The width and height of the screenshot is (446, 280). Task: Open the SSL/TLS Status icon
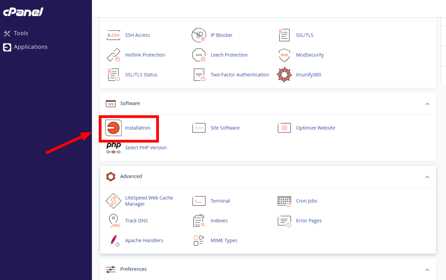click(113, 75)
